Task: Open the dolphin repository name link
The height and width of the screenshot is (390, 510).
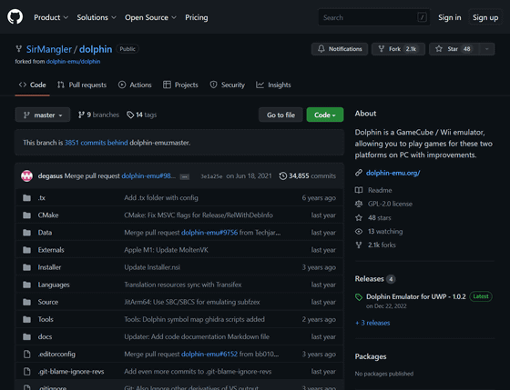Action: coord(96,49)
